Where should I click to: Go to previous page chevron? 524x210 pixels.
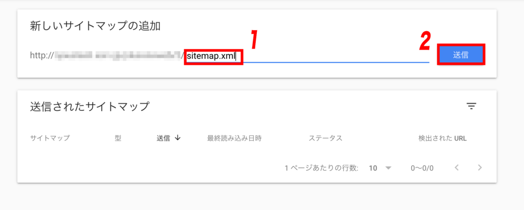pos(456,168)
